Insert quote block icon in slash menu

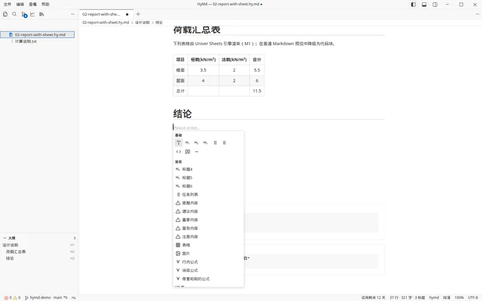(187, 152)
